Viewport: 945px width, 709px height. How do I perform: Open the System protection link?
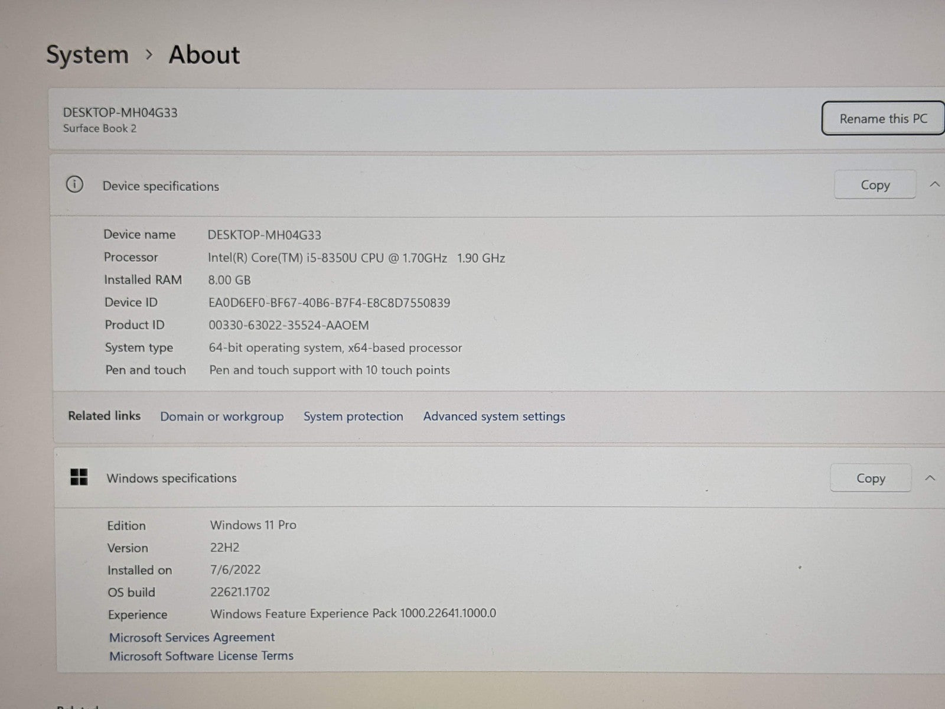click(353, 417)
